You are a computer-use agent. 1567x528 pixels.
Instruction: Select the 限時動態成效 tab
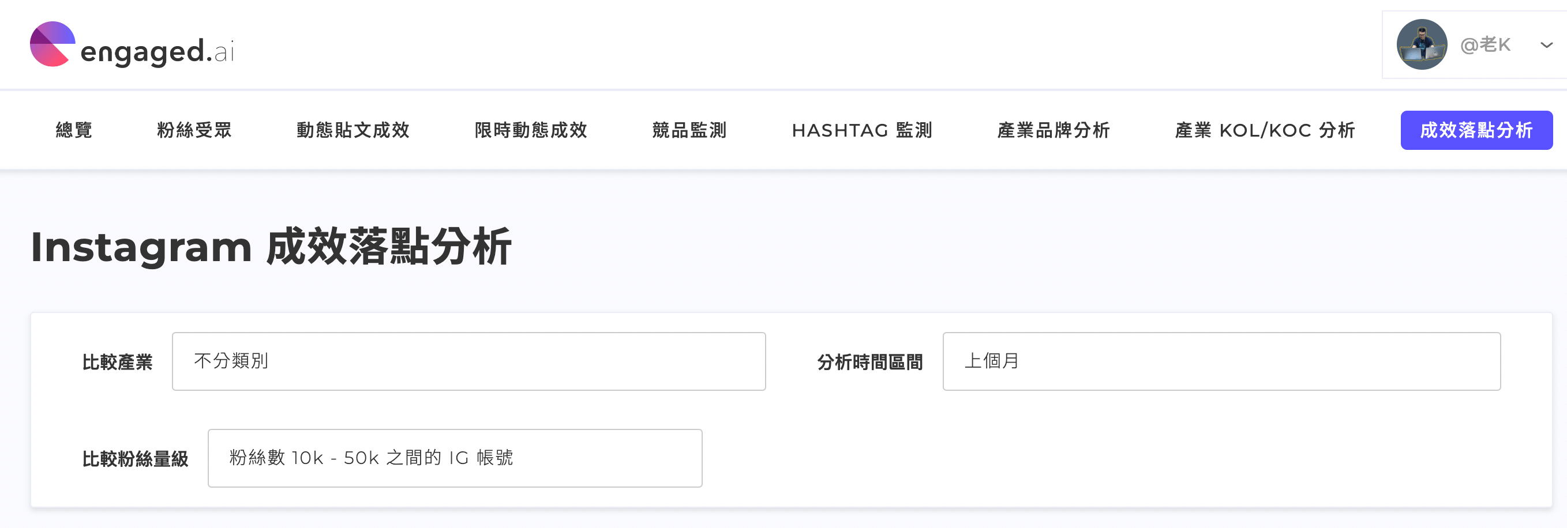pyautogui.click(x=530, y=130)
